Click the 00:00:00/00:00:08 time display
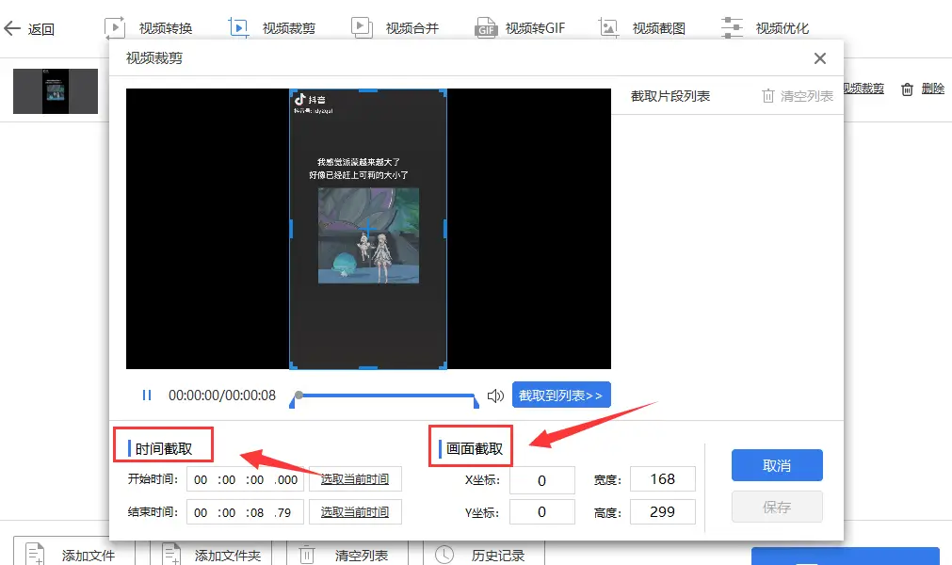The image size is (952, 565). pos(222,395)
